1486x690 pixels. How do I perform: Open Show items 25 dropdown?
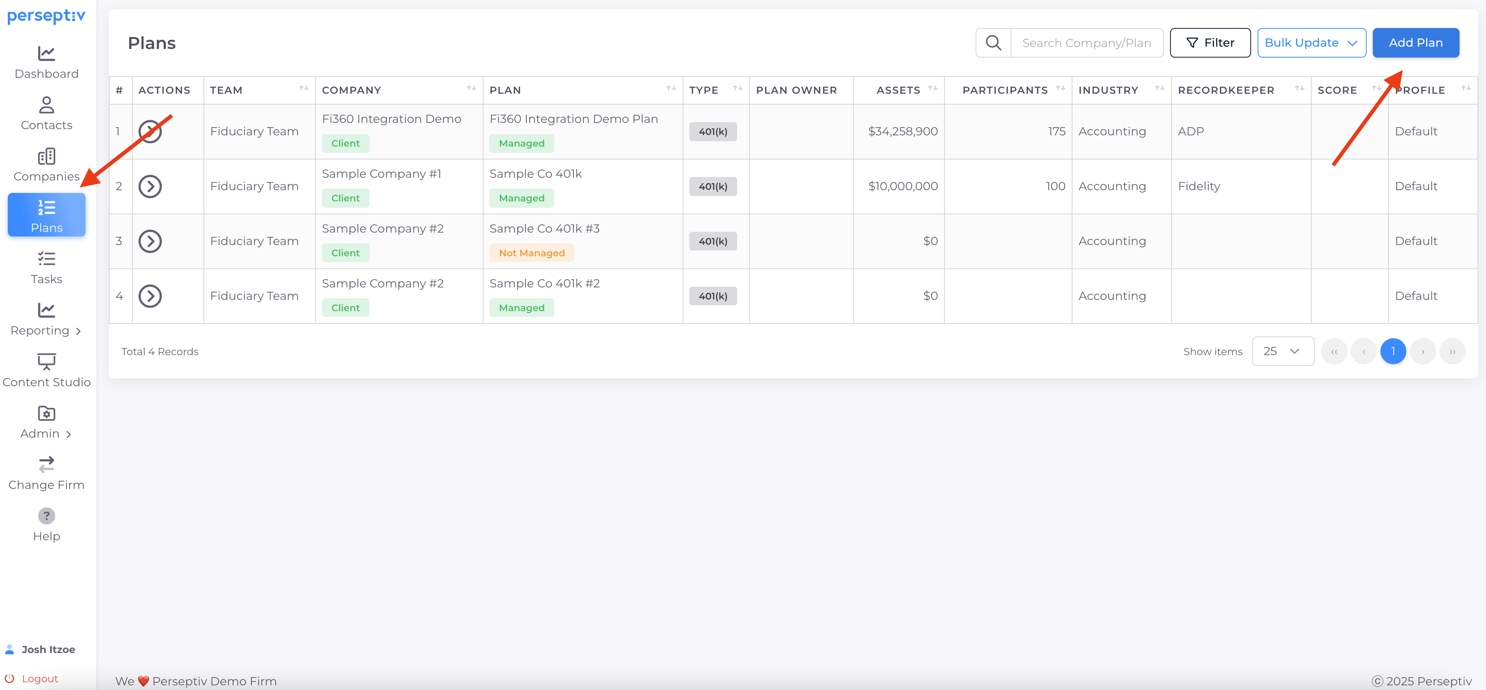pyautogui.click(x=1283, y=351)
